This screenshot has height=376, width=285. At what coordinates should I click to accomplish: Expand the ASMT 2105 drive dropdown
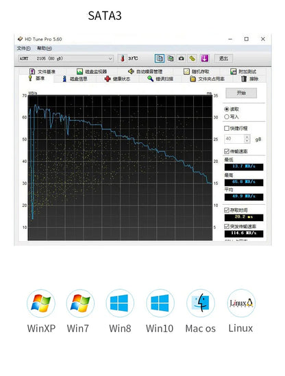(x=110, y=58)
